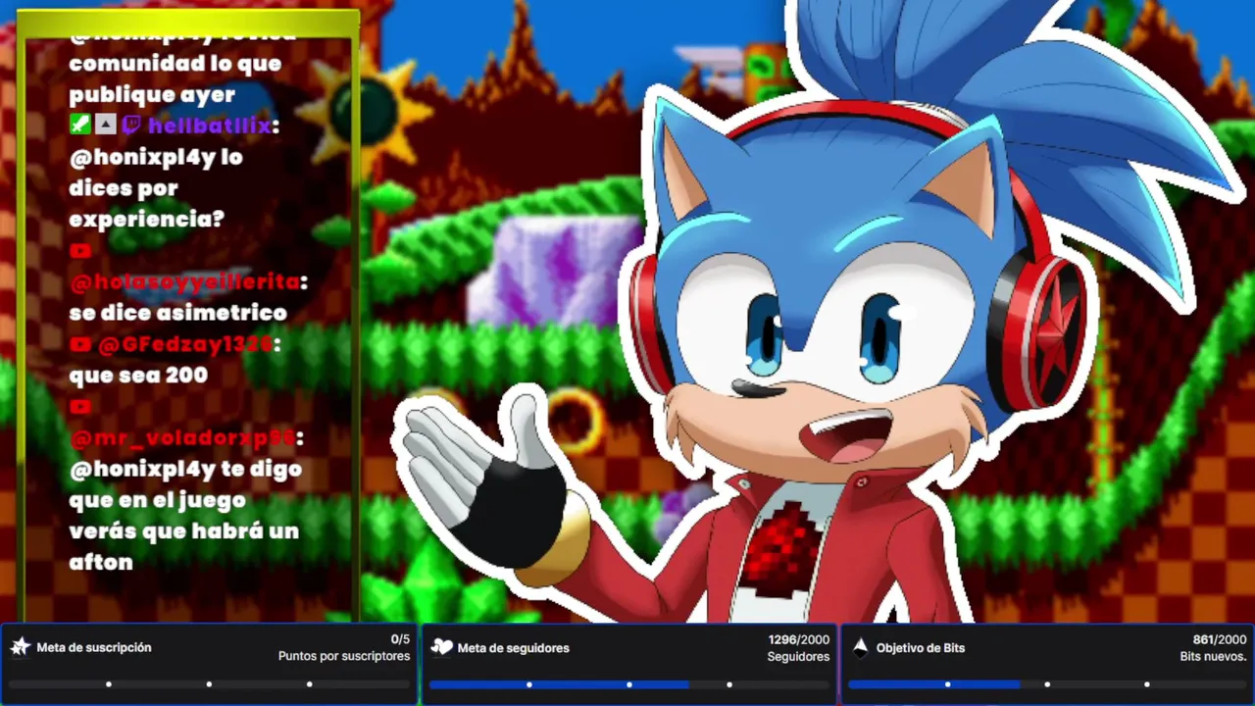Click 'Puntos por suscriptores' text
Viewport: 1255px width, 706px height.
(x=344, y=656)
